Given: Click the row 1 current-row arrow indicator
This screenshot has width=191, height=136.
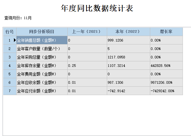Looking at the screenshot, I should click(15, 40).
